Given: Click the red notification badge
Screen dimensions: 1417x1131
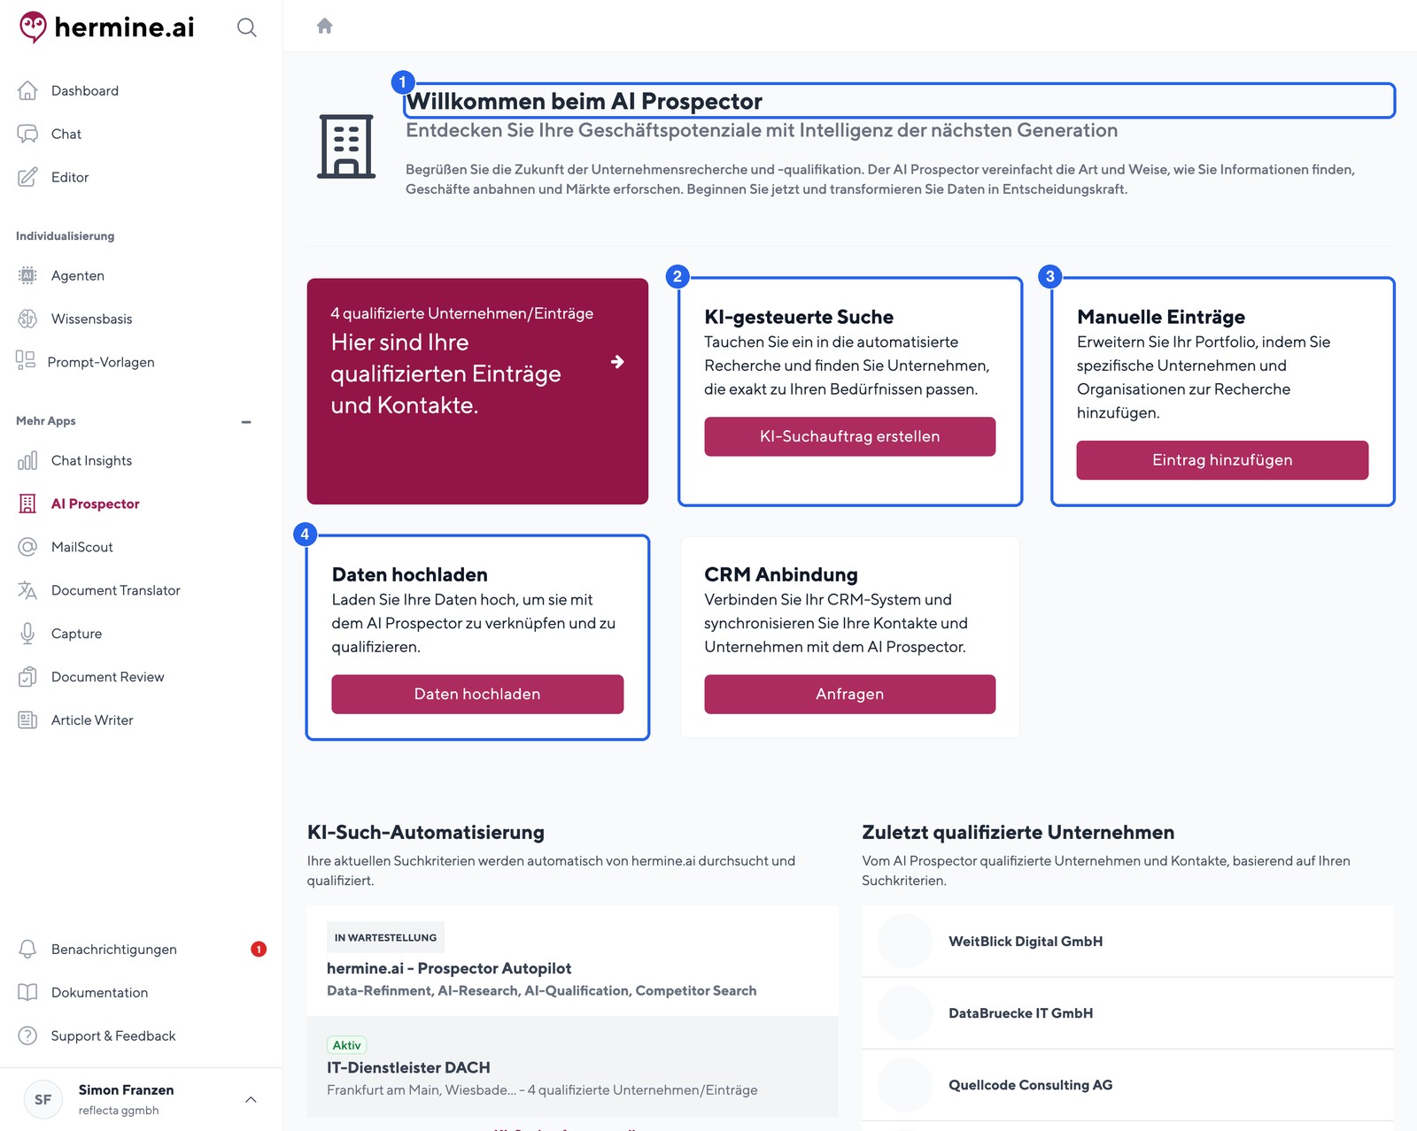Looking at the screenshot, I should click(x=259, y=949).
